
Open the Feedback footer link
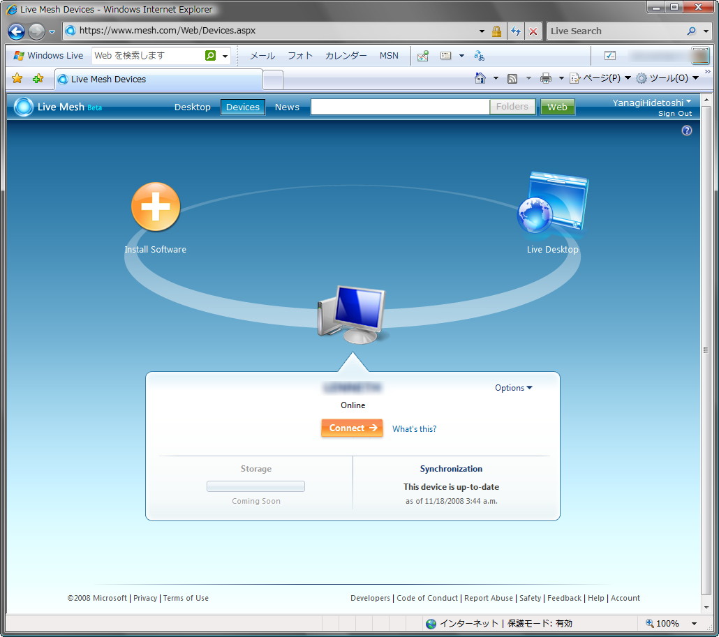(564, 598)
